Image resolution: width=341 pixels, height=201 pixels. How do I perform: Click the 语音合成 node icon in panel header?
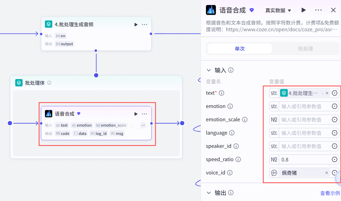click(210, 10)
